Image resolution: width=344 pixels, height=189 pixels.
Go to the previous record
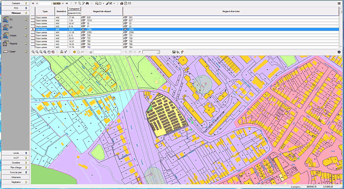pos(37,3)
